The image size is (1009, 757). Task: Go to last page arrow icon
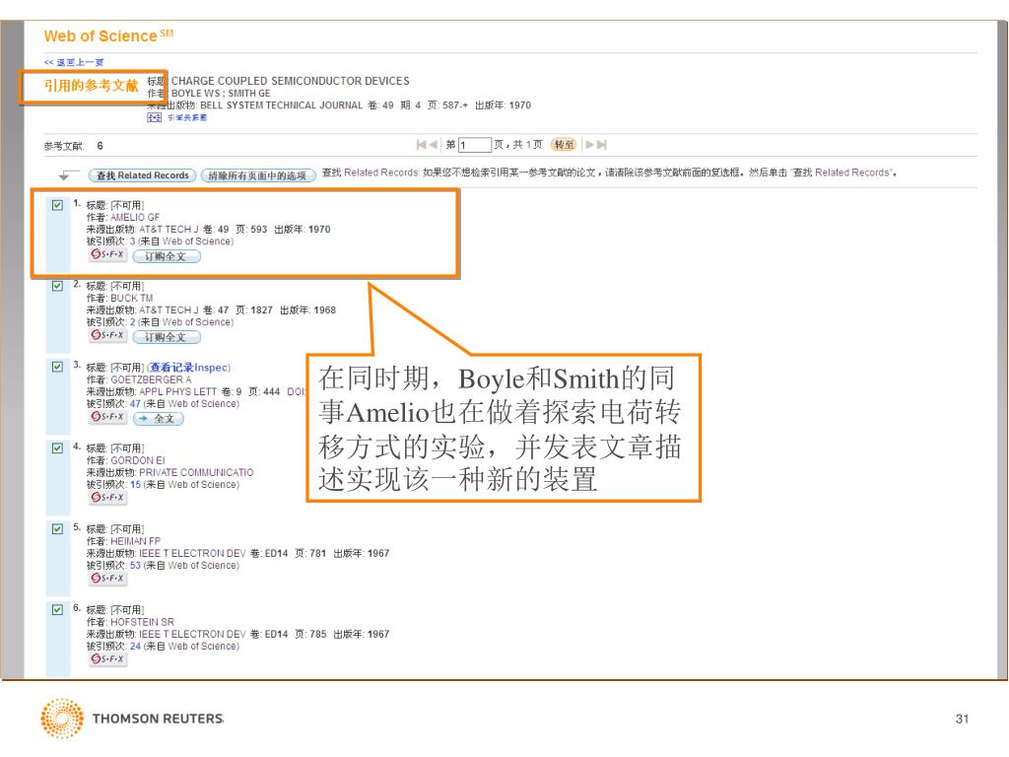click(602, 145)
